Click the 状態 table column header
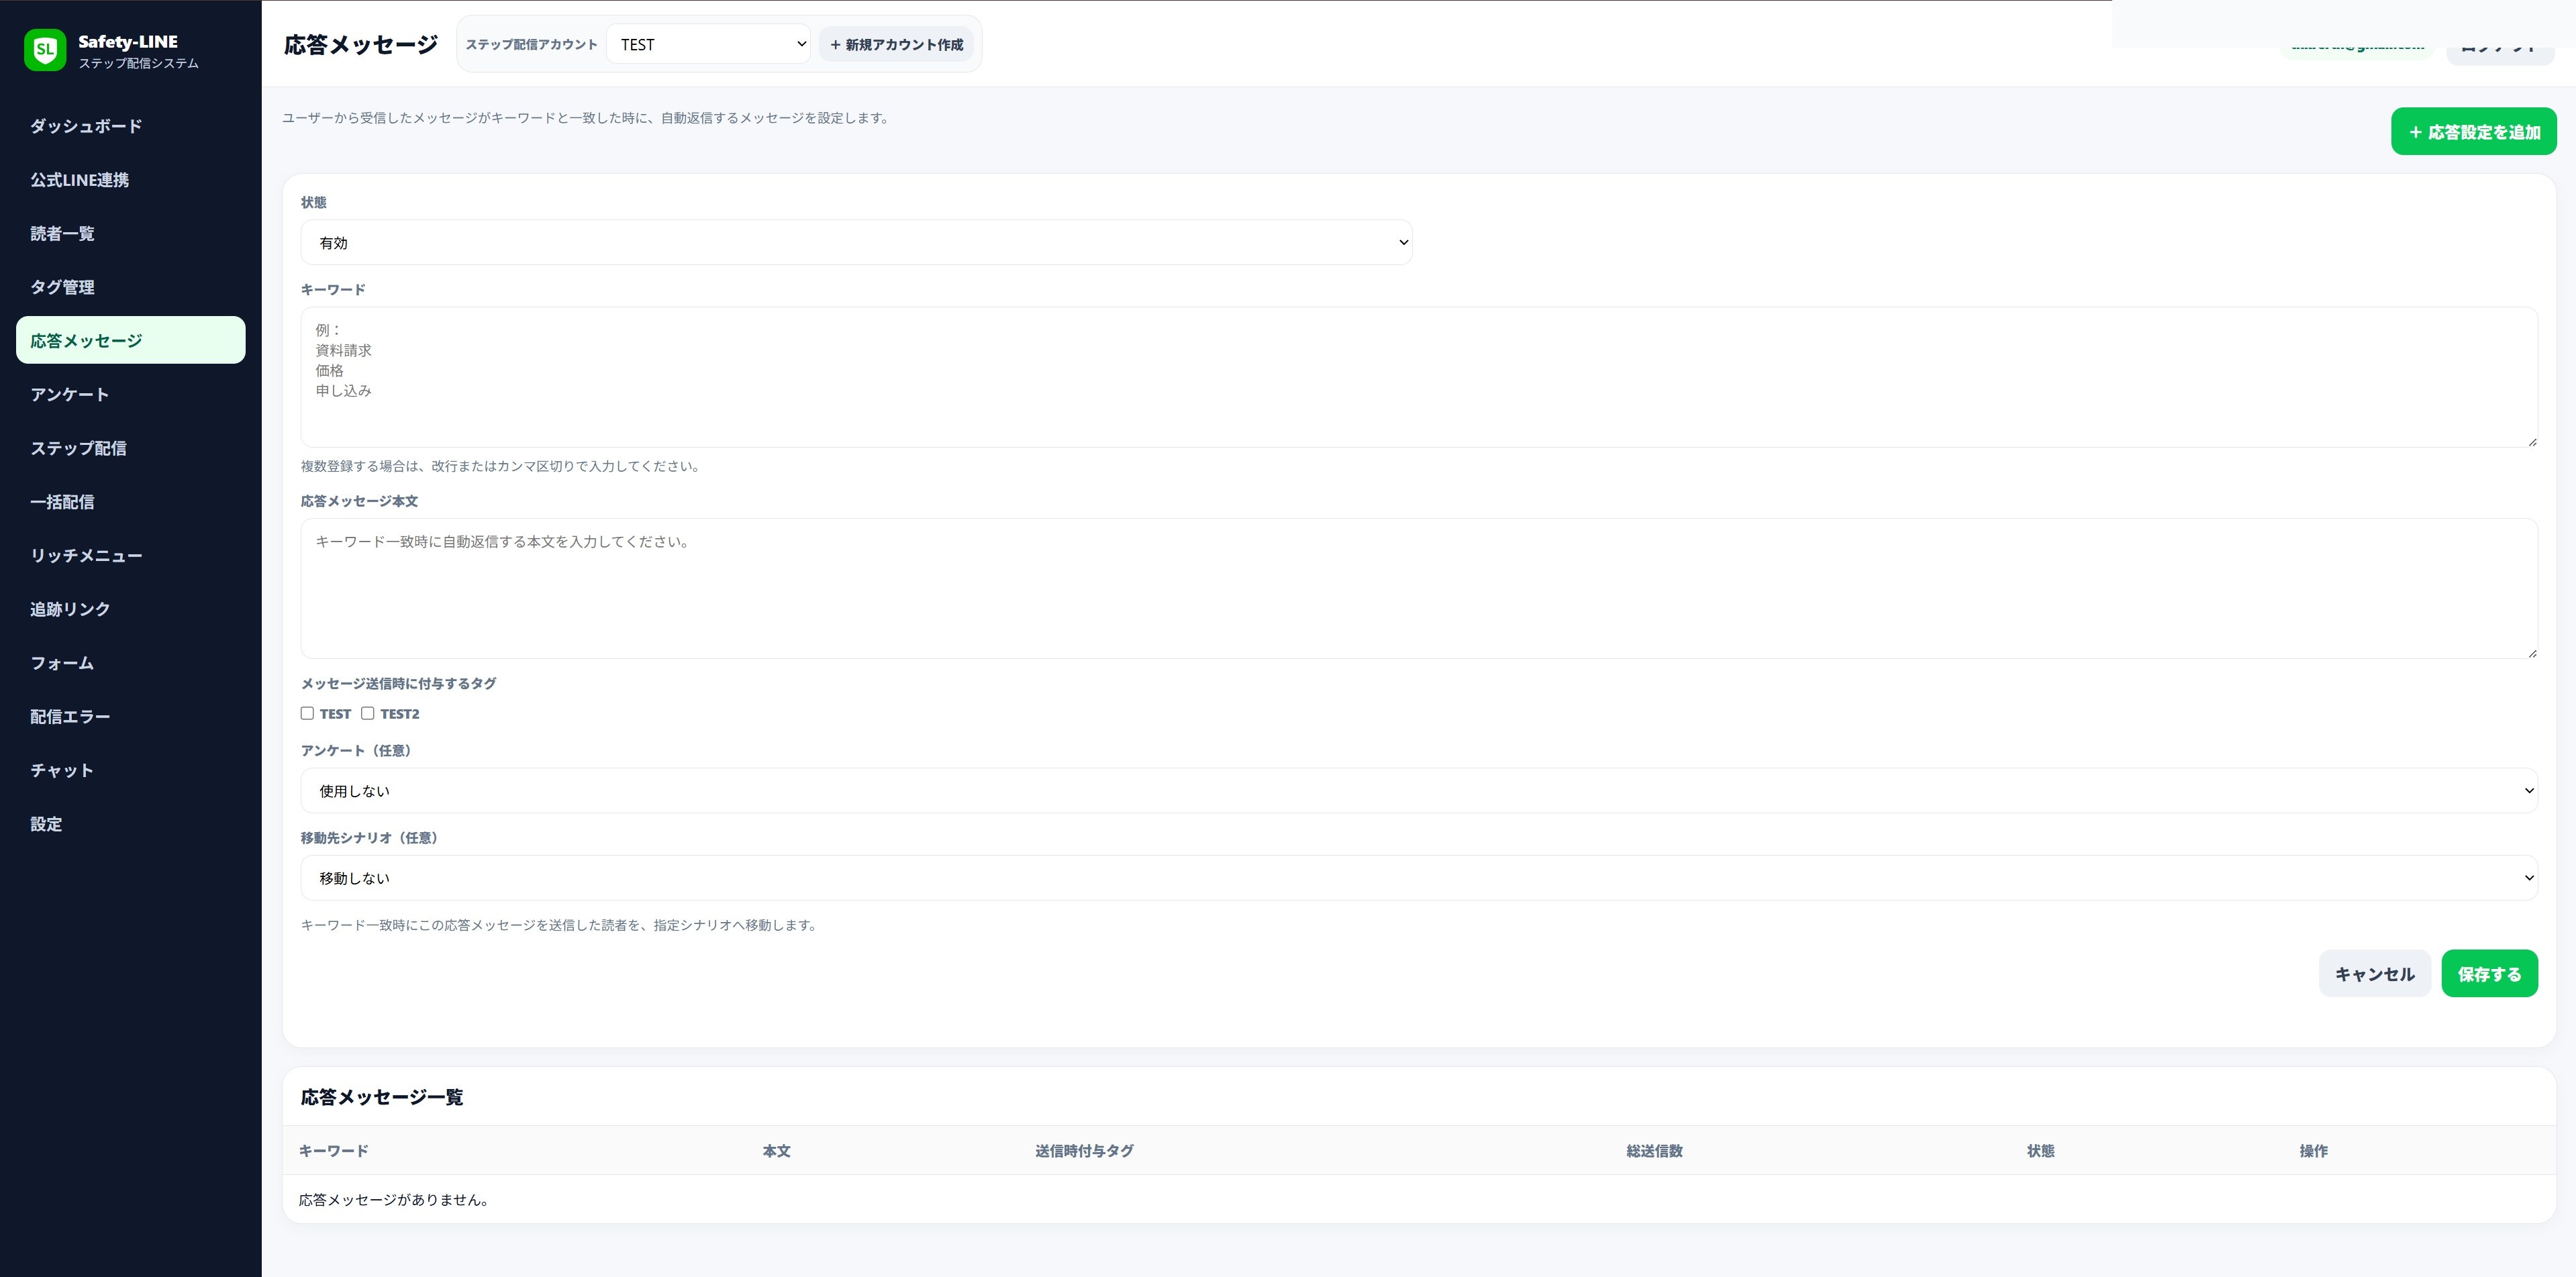 [2040, 1151]
